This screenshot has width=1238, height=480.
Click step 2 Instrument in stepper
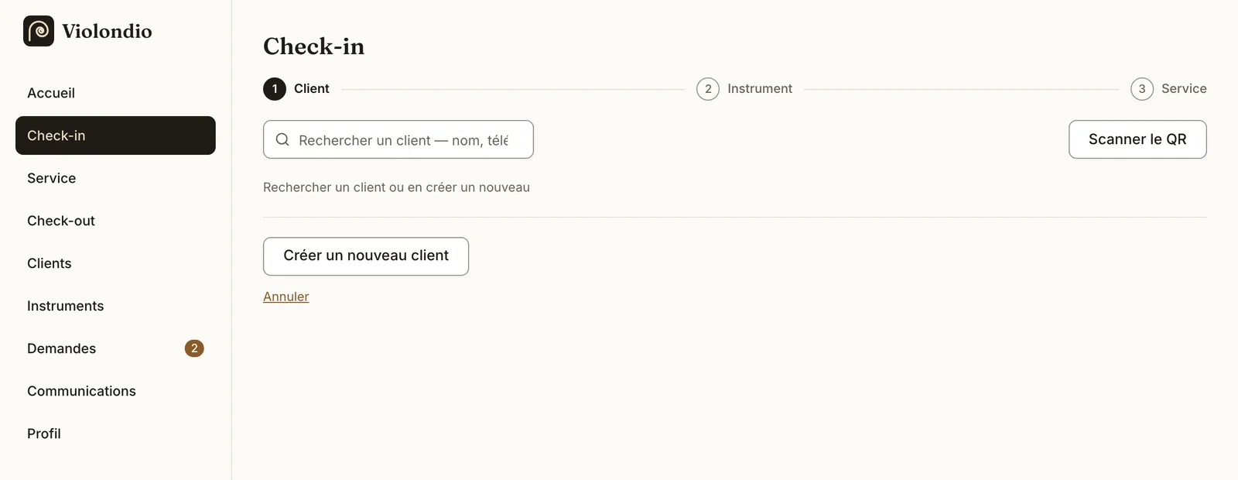click(x=744, y=89)
